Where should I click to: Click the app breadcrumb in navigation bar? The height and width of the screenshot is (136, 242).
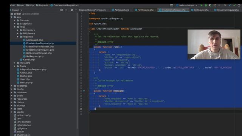click(x=21, y=5)
